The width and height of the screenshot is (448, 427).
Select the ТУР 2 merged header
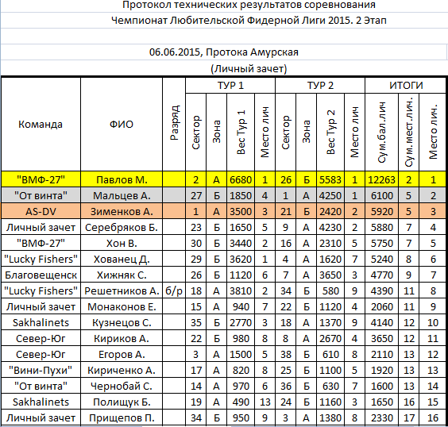tap(320, 86)
